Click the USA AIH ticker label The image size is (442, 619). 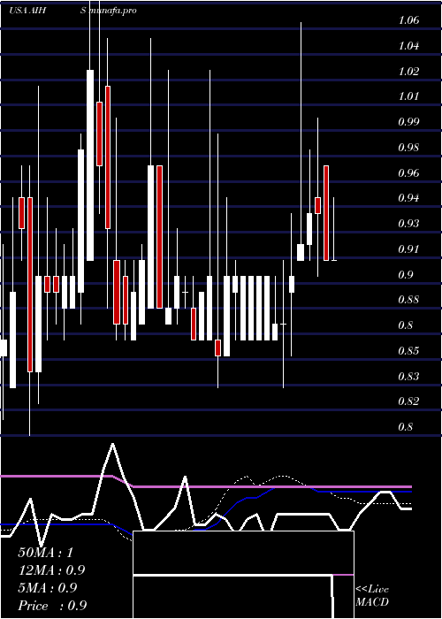pyautogui.click(x=27, y=11)
